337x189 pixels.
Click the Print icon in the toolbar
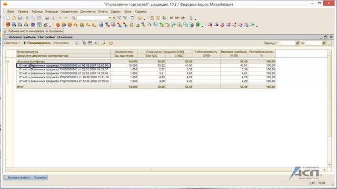pos(47,18)
